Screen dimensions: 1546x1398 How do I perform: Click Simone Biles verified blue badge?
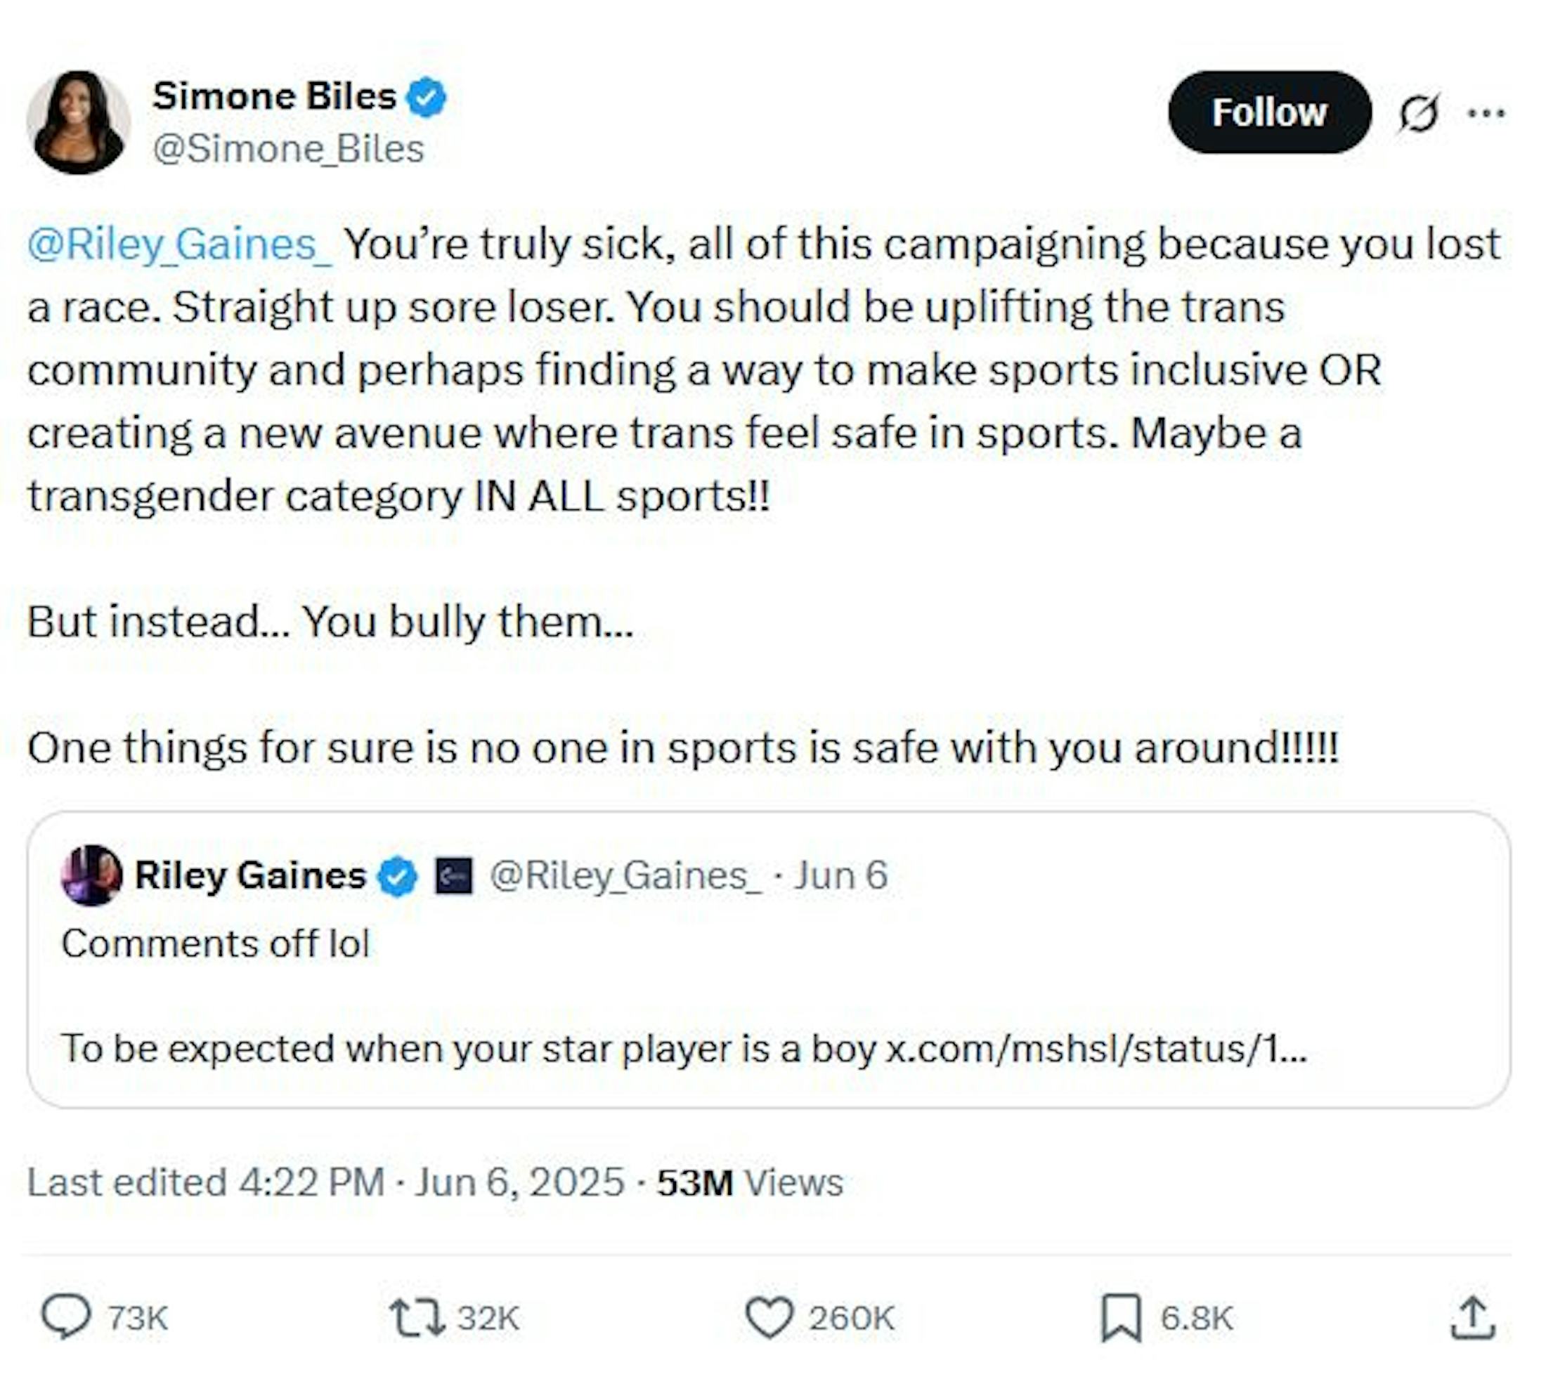point(427,98)
